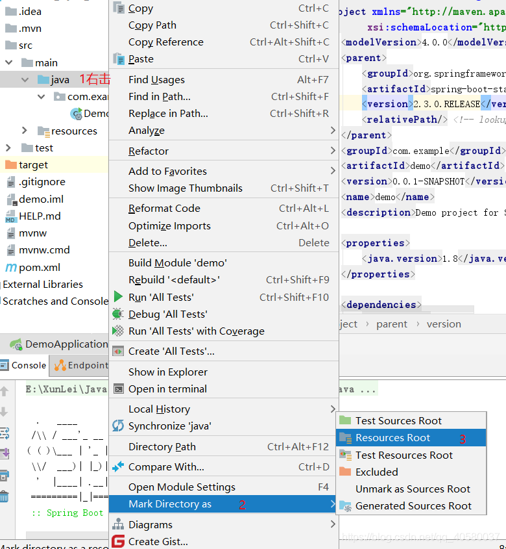Screen dimensions: 506x549
Task: Open the Local History submenu arrow
Action: pyautogui.click(x=333, y=409)
